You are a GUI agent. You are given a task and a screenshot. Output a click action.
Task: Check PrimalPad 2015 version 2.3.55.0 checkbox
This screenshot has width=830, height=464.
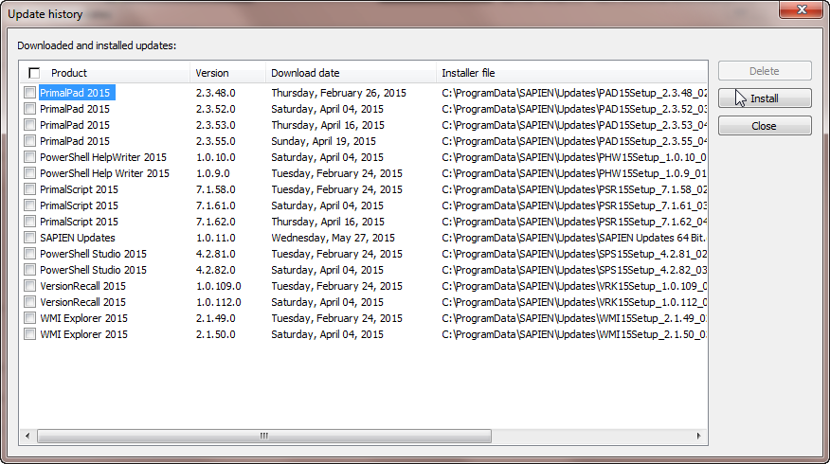coord(29,141)
